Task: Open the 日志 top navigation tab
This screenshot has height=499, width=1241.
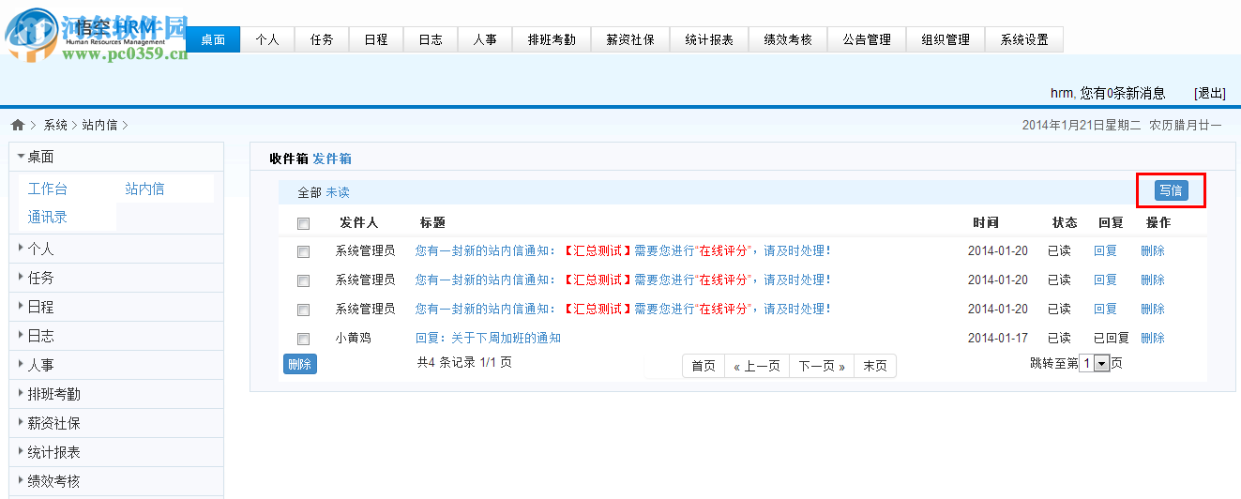Action: click(x=431, y=39)
